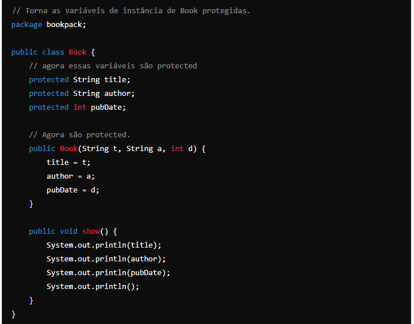Viewport: 414px width, 324px height.
Task: Click the line "title = t;"
Action: [68, 162]
